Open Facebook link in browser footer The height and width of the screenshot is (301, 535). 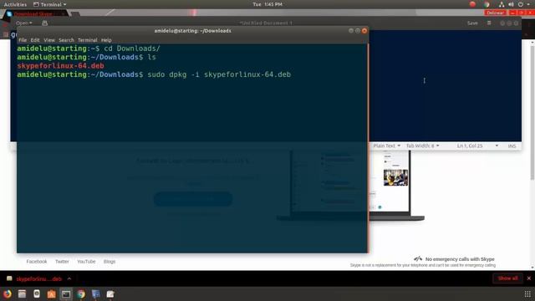[x=37, y=262]
